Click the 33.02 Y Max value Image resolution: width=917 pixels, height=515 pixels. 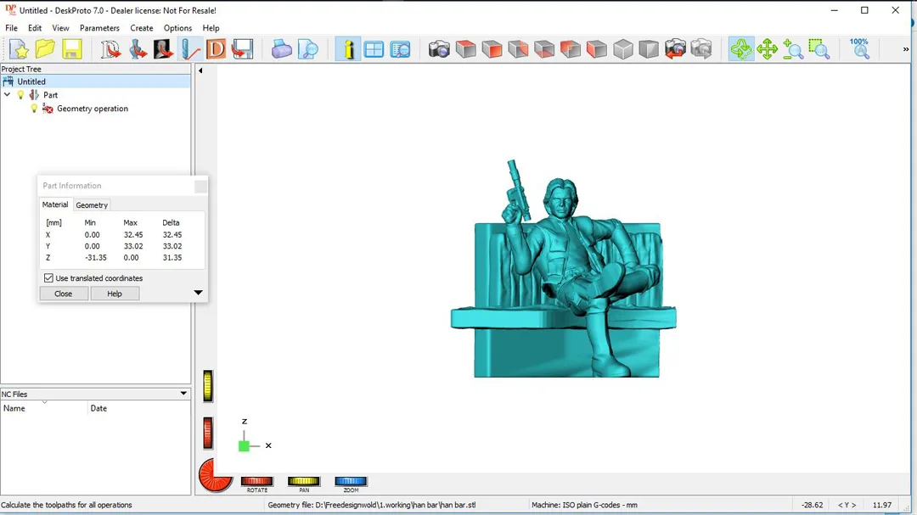(x=132, y=246)
